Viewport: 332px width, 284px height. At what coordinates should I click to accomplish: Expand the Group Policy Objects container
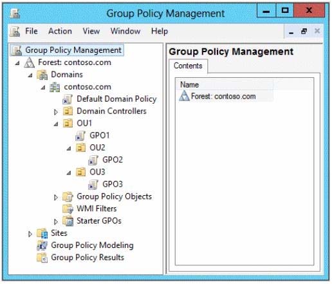56,197
